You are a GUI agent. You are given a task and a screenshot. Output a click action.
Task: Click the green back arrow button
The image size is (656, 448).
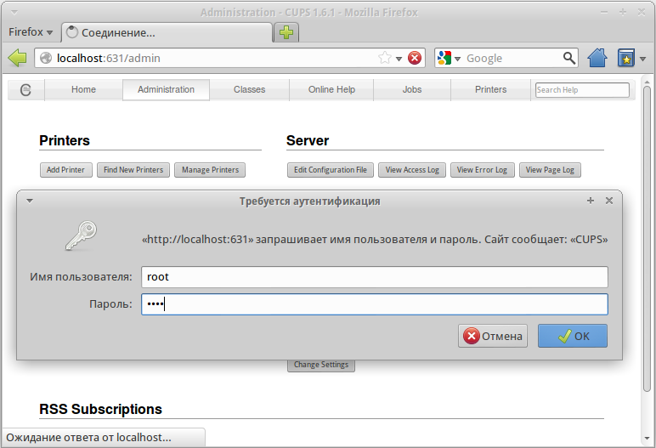coord(17,58)
